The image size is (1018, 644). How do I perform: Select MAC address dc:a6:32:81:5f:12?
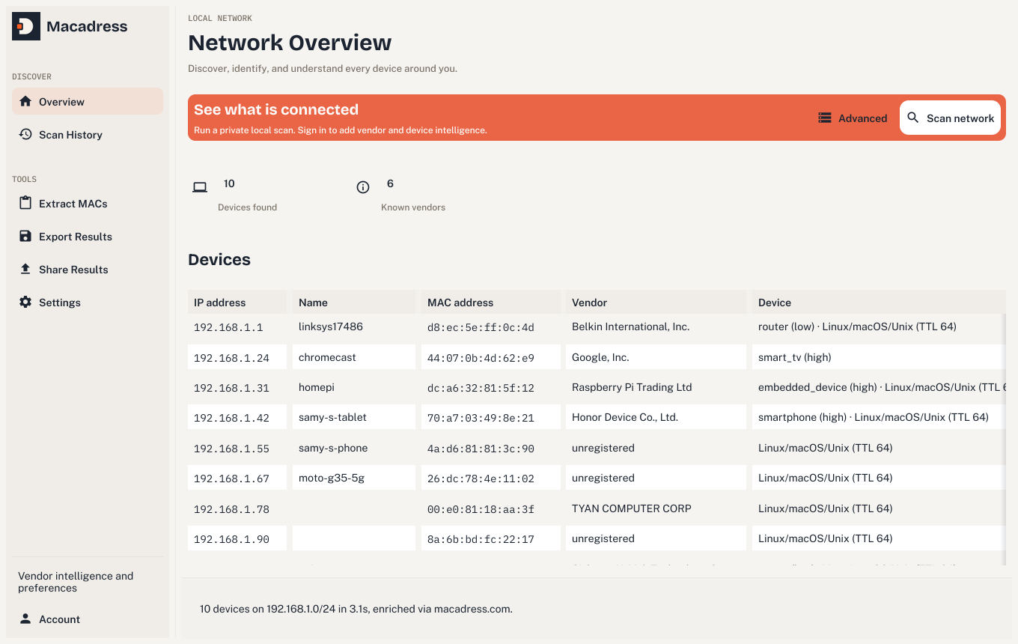click(x=481, y=388)
